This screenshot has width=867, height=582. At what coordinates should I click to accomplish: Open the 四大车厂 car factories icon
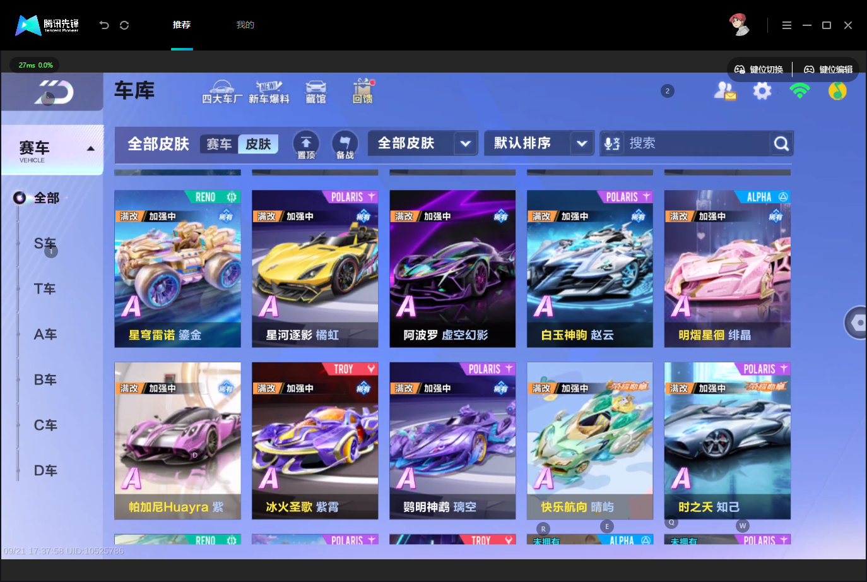(x=222, y=92)
